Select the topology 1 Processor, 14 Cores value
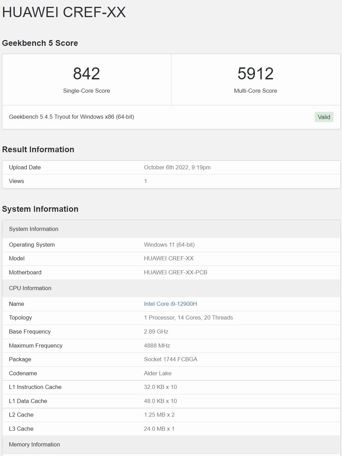The image size is (342, 456). (188, 317)
